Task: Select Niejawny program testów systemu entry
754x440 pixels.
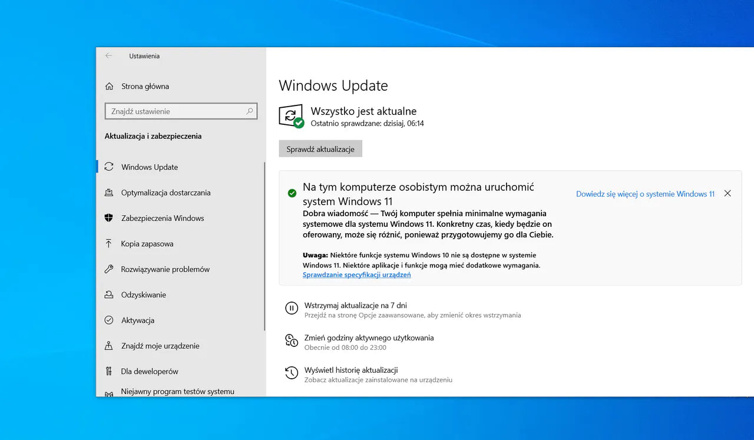Action: (x=177, y=391)
